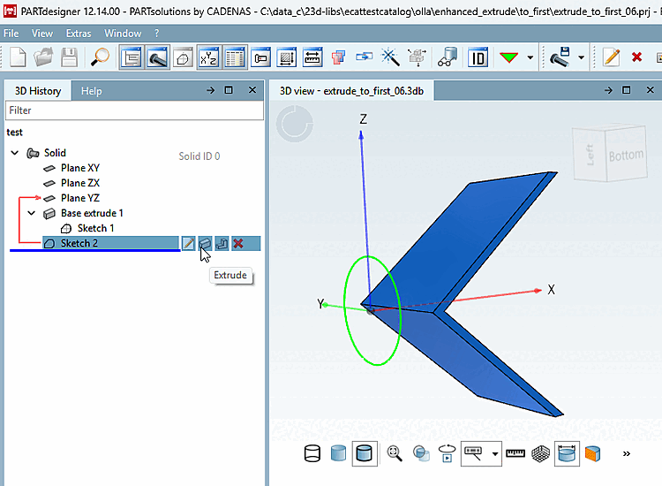Click the hatched dimension window icon
Viewport: 662px width, 486px height.
point(287,57)
